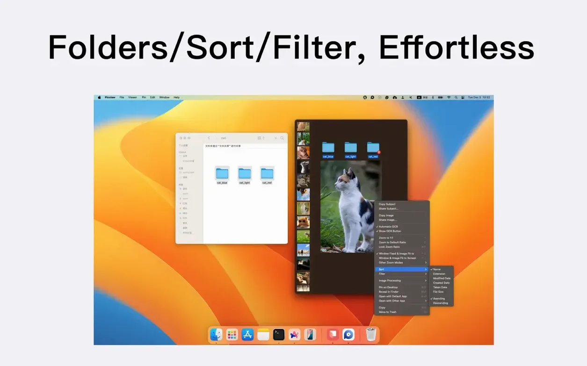This screenshot has height=366, width=587.
Task: Open the Notes app in the dock
Action: click(x=263, y=334)
